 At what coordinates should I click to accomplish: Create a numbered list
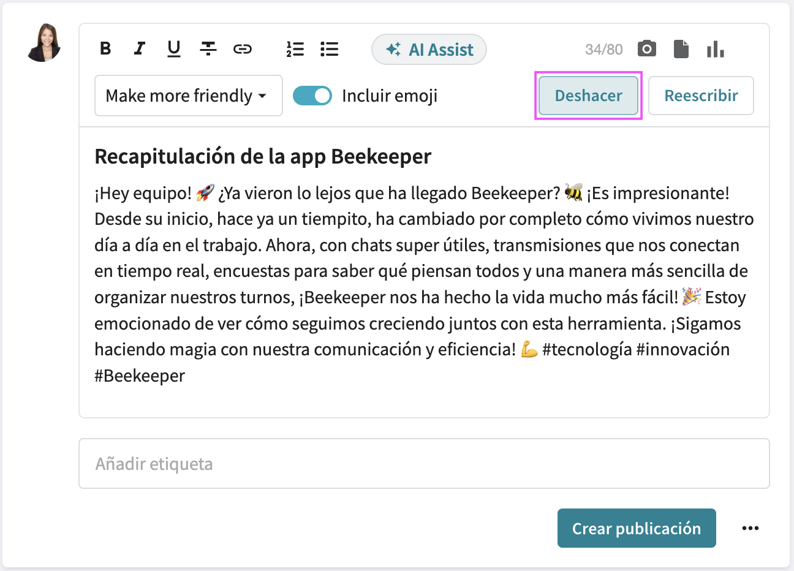pyautogui.click(x=295, y=49)
